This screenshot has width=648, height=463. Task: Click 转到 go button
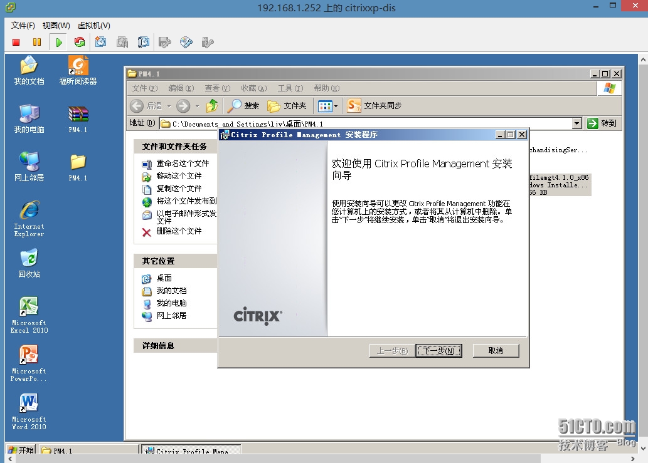[x=602, y=123]
